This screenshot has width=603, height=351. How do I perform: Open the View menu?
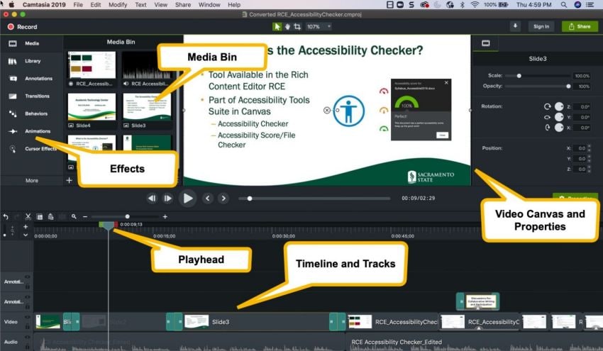[160, 5]
